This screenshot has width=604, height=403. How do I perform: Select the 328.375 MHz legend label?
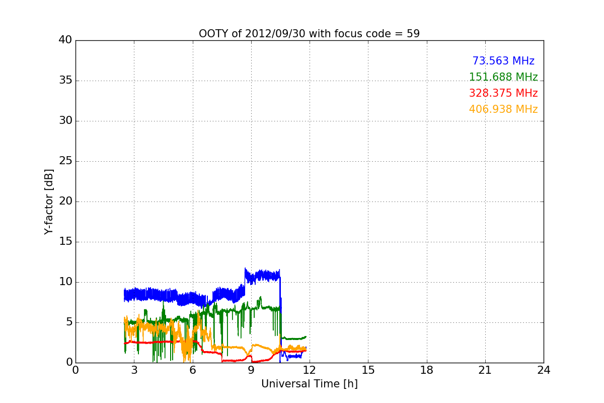(x=503, y=93)
